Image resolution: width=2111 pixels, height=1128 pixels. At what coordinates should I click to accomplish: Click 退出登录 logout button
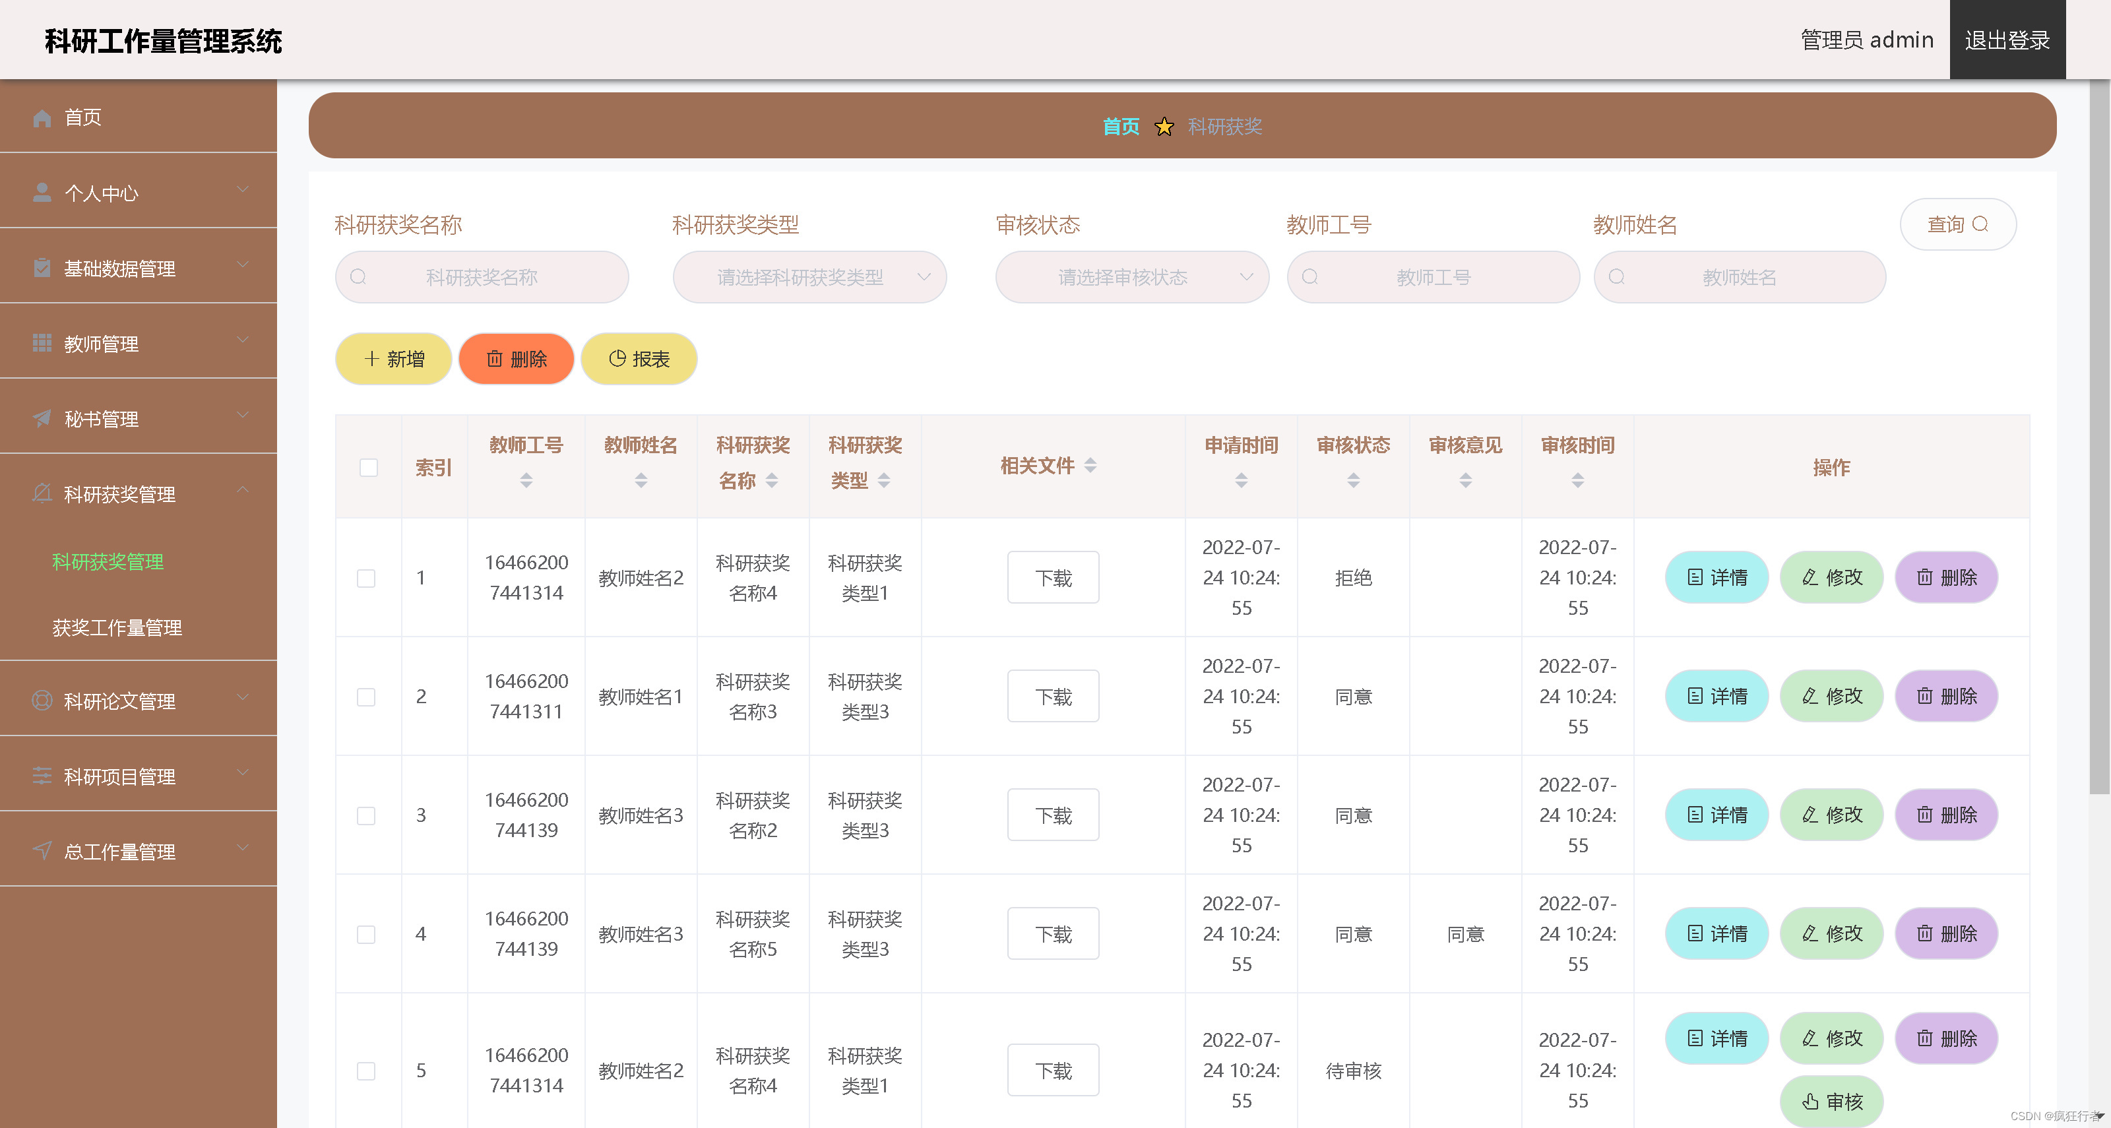click(2007, 40)
